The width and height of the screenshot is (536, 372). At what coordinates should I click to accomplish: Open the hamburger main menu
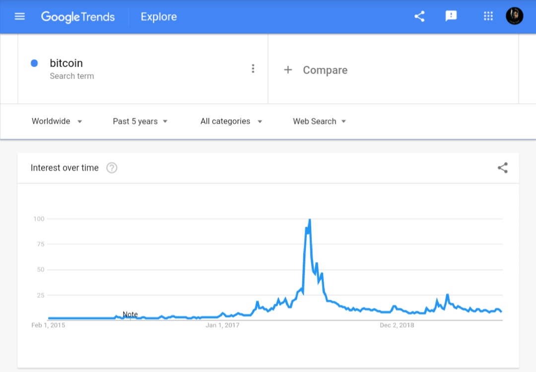[20, 16]
